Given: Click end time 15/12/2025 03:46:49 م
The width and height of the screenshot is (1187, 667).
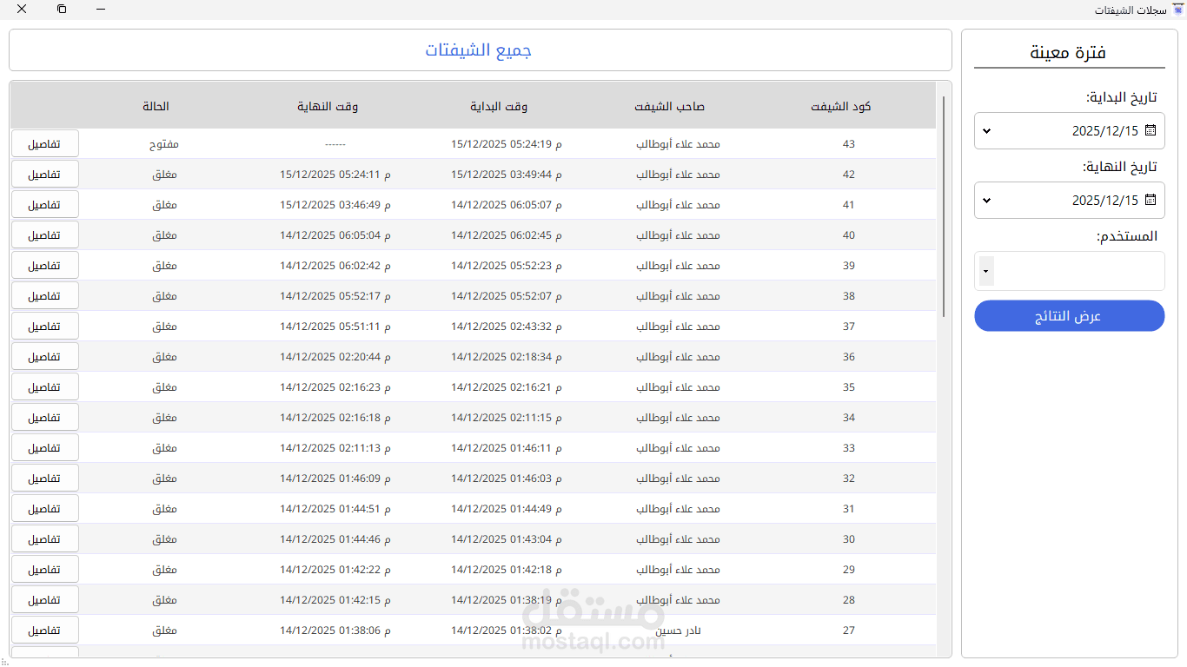Looking at the screenshot, I should pyautogui.click(x=335, y=205).
